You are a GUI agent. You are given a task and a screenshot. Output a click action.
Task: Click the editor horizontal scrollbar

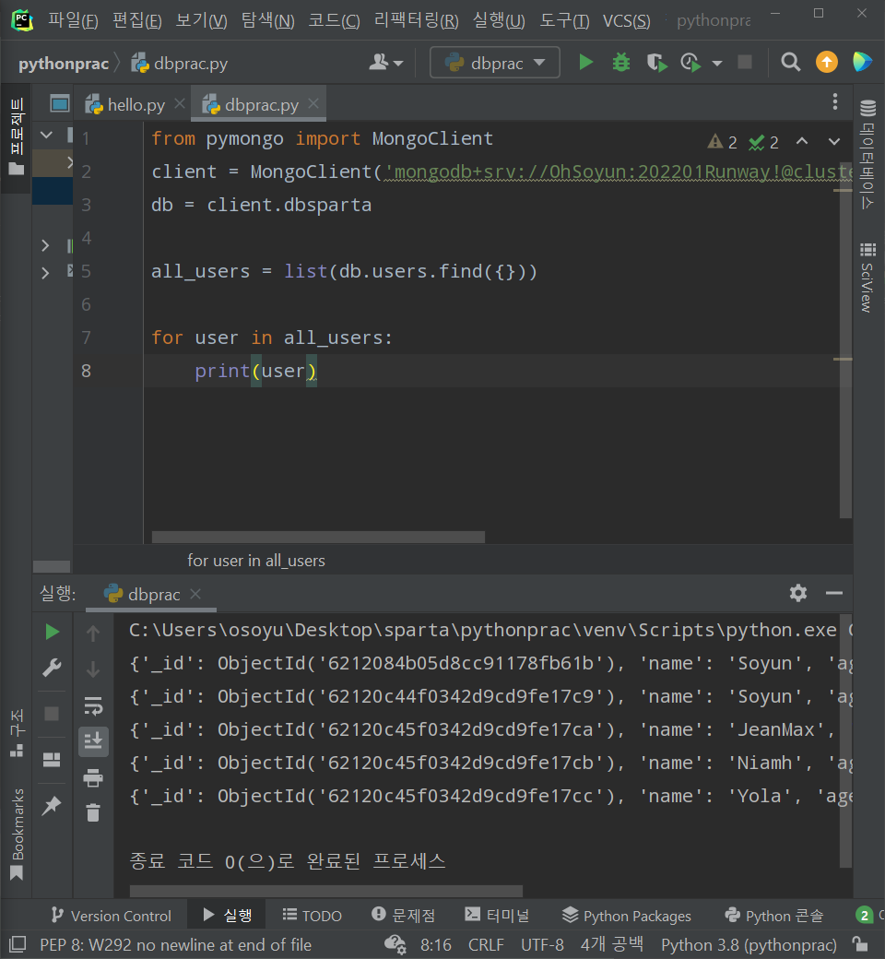(318, 537)
